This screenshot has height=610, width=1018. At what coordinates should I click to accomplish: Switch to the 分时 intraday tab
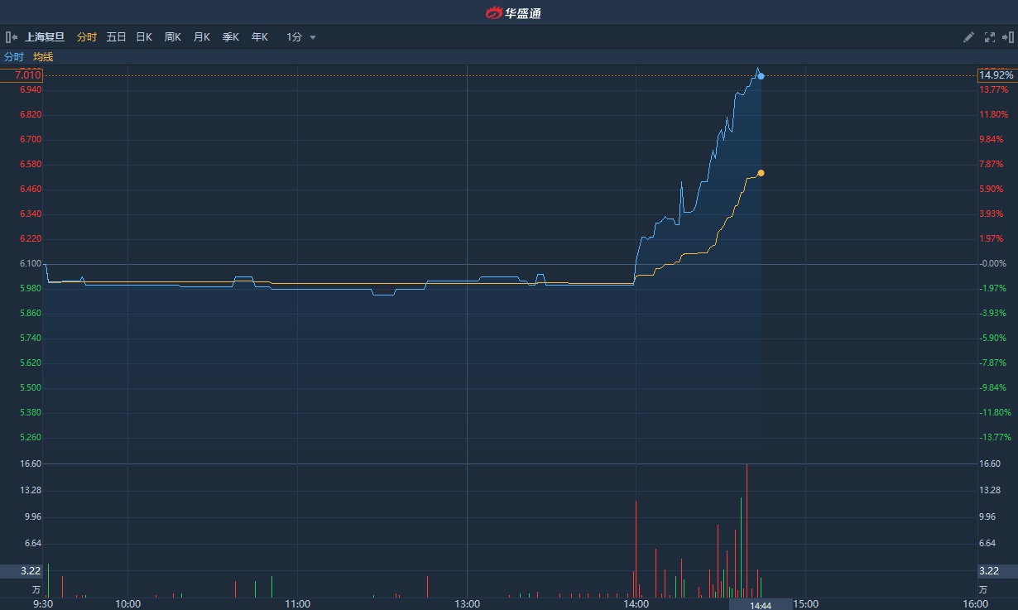click(87, 37)
